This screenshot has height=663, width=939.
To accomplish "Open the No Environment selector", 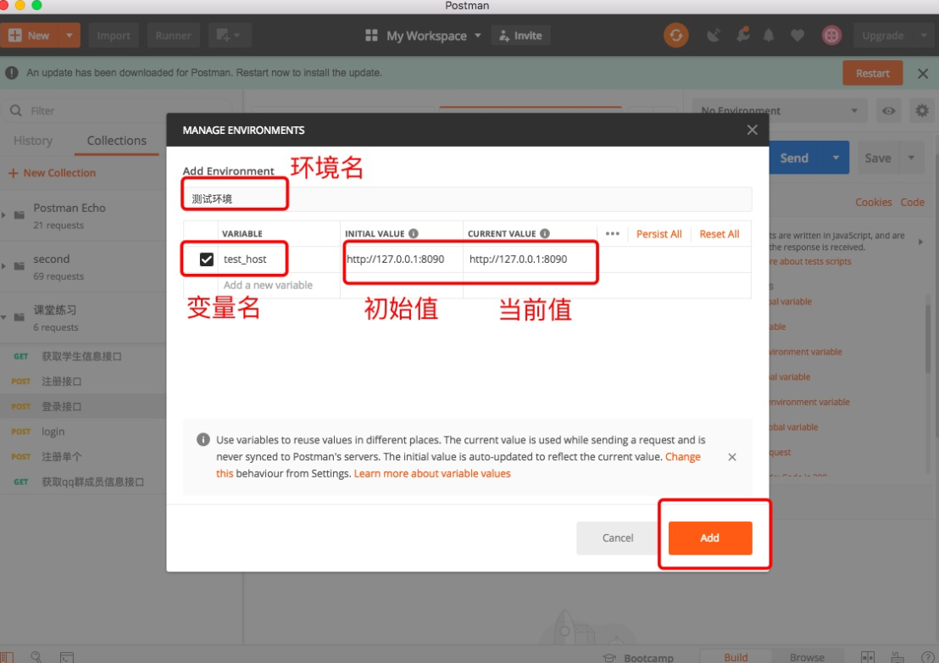I will coord(781,111).
